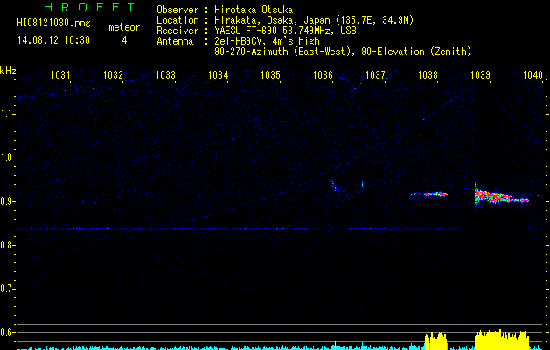This screenshot has height=350, width=550.
Task: Select the file name HI08121030.png
Action: 53,23
